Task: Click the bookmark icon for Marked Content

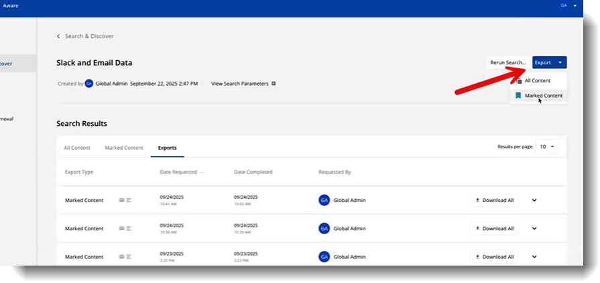Action: (518, 96)
